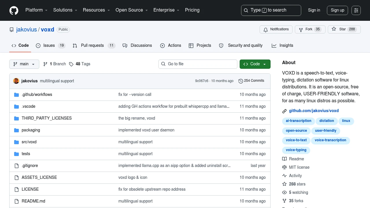370x208 pixels.
Task: Click the folder icon for tests
Action: tap(16, 154)
